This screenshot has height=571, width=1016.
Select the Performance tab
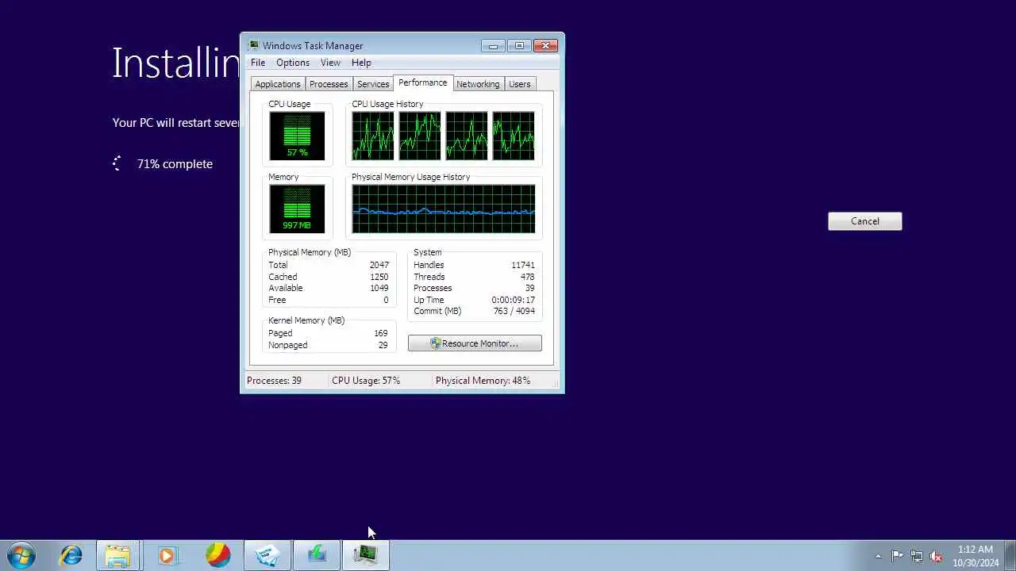pyautogui.click(x=422, y=82)
